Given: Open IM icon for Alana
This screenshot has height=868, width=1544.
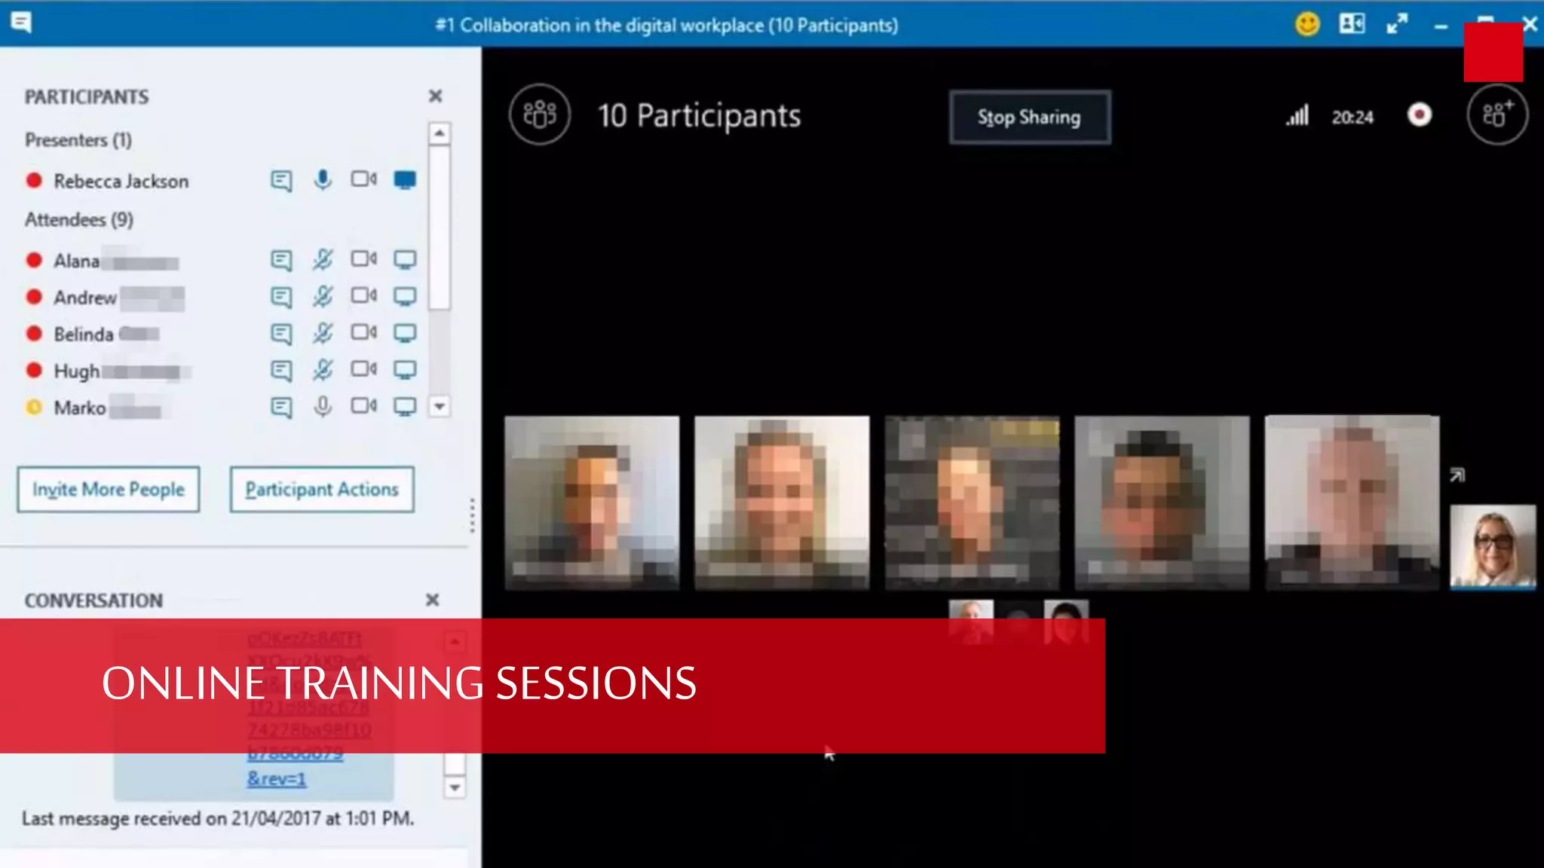Looking at the screenshot, I should [281, 260].
